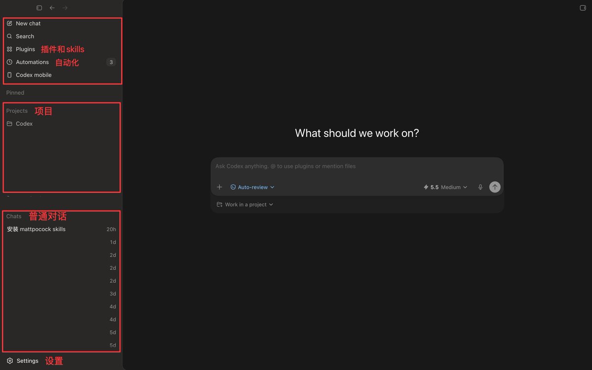Click the Plugins grid icon

9,49
